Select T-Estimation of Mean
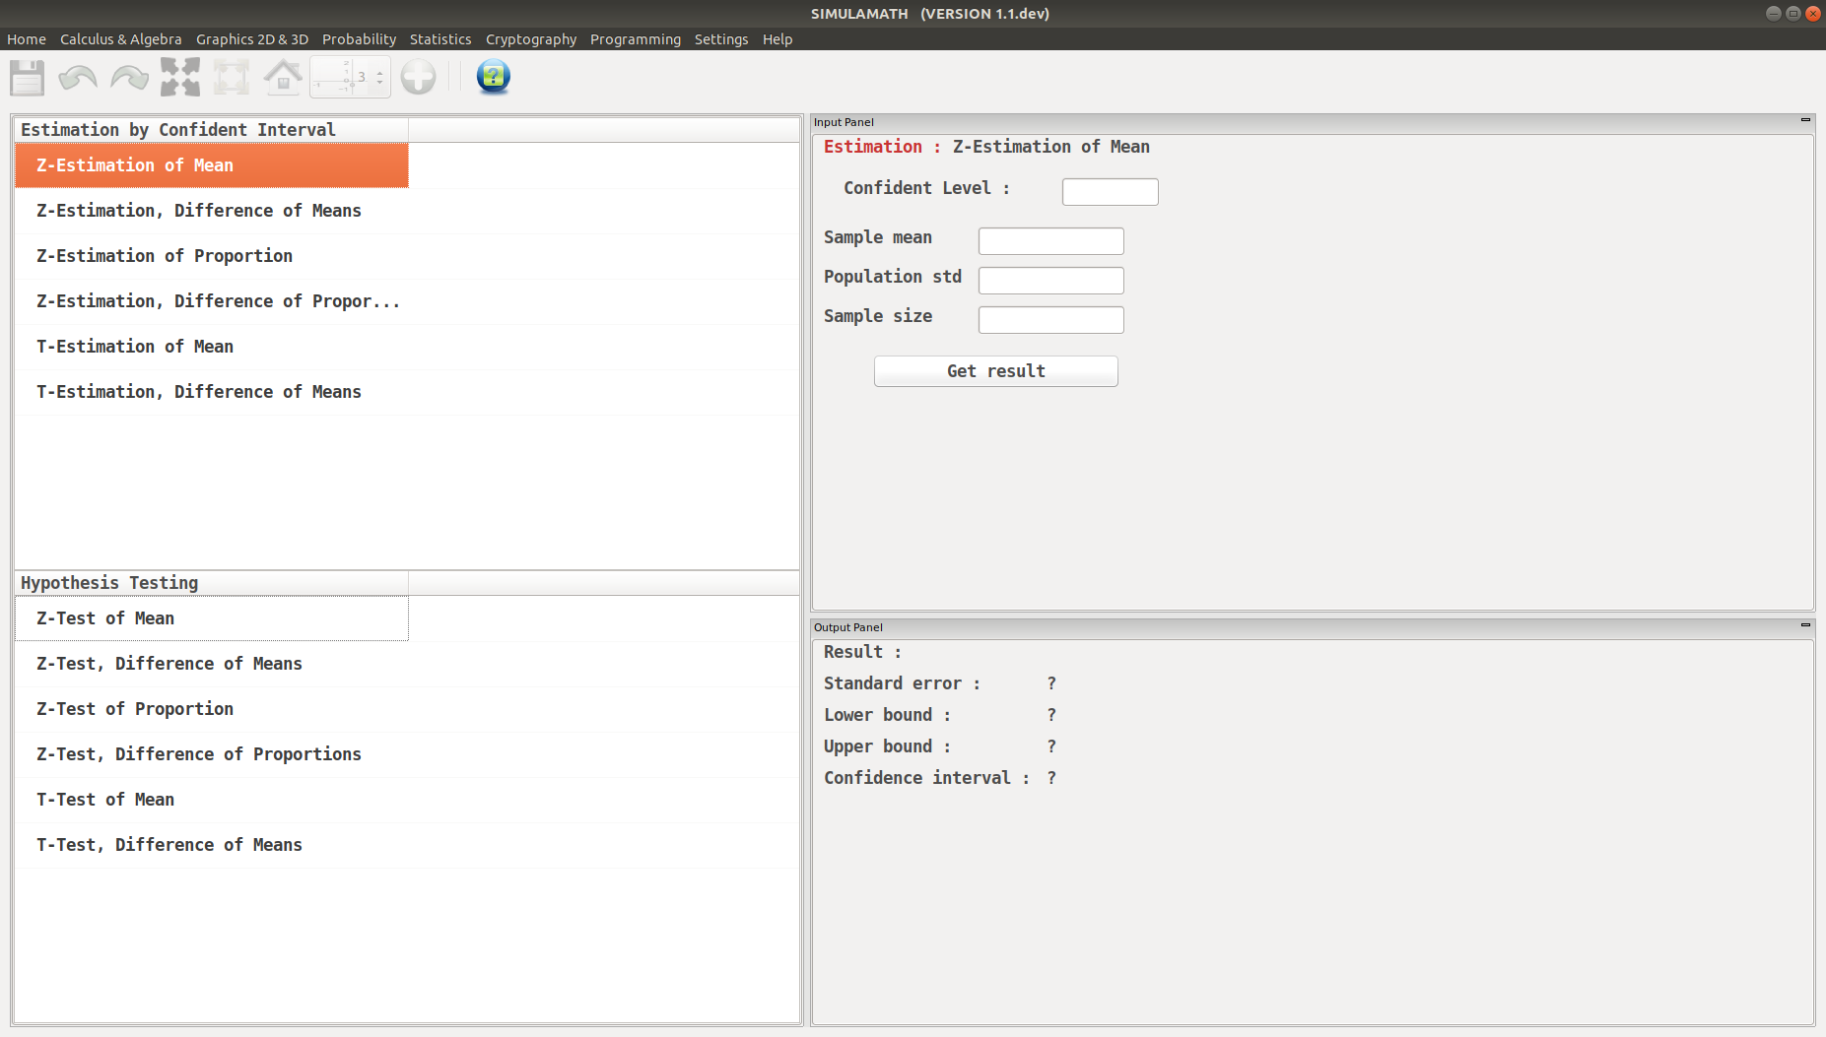Image resolution: width=1826 pixels, height=1037 pixels. pos(212,347)
